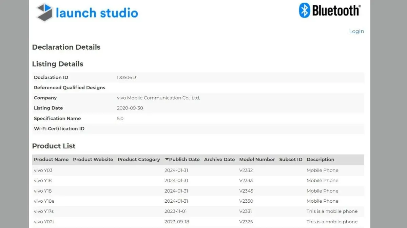The image size is (407, 228).
Task: Sort by Product Name column header
Action: (x=51, y=159)
